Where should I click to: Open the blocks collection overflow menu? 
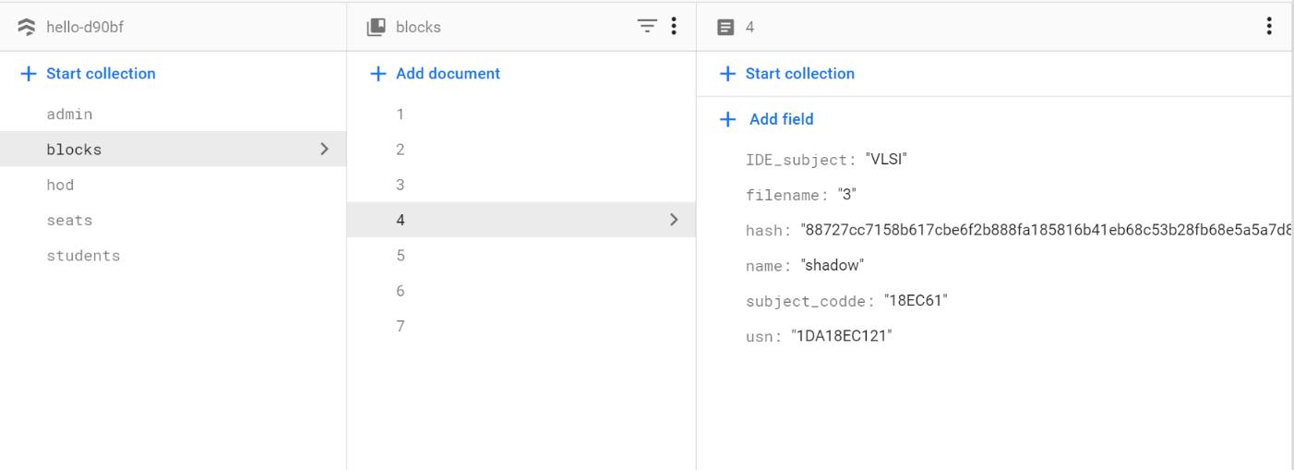pos(674,27)
